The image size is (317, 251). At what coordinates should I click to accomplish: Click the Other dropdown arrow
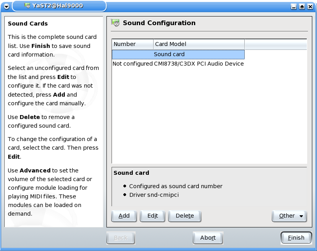301,216
